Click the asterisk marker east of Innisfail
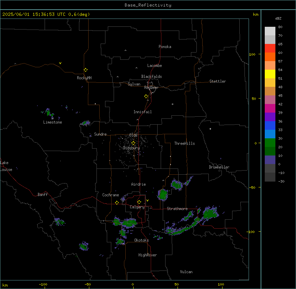The width and height of the screenshot is (296, 289). (172, 104)
